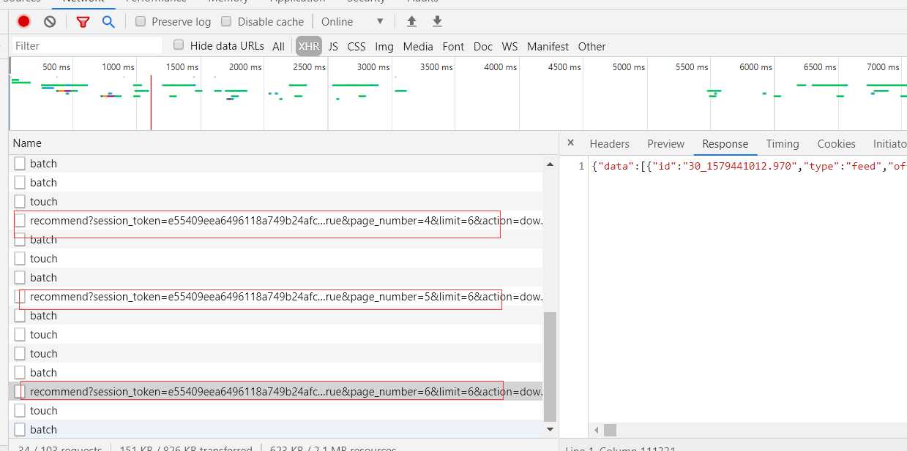Click the 2000 ms timeline label
Screen dimensions: 907x451
tap(245, 67)
